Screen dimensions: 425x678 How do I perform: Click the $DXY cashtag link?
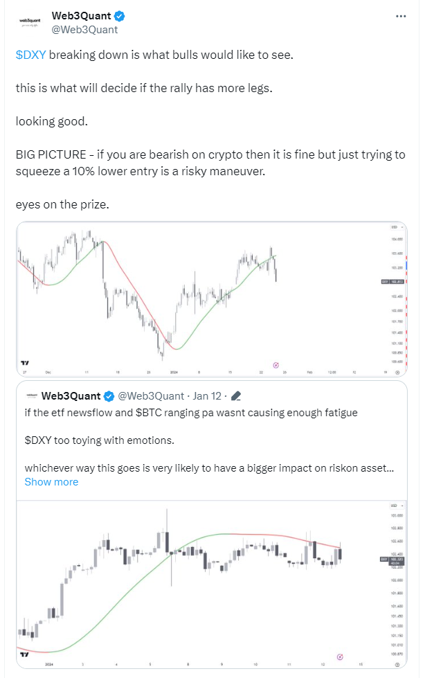(x=30, y=55)
